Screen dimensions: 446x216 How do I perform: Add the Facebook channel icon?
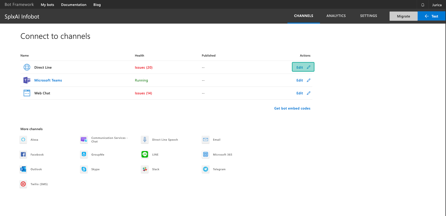pyautogui.click(x=23, y=155)
